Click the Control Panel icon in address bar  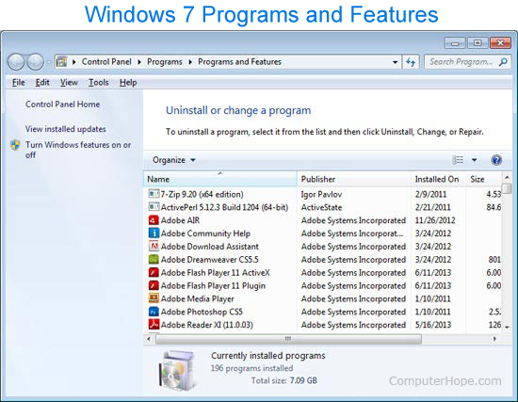point(61,62)
